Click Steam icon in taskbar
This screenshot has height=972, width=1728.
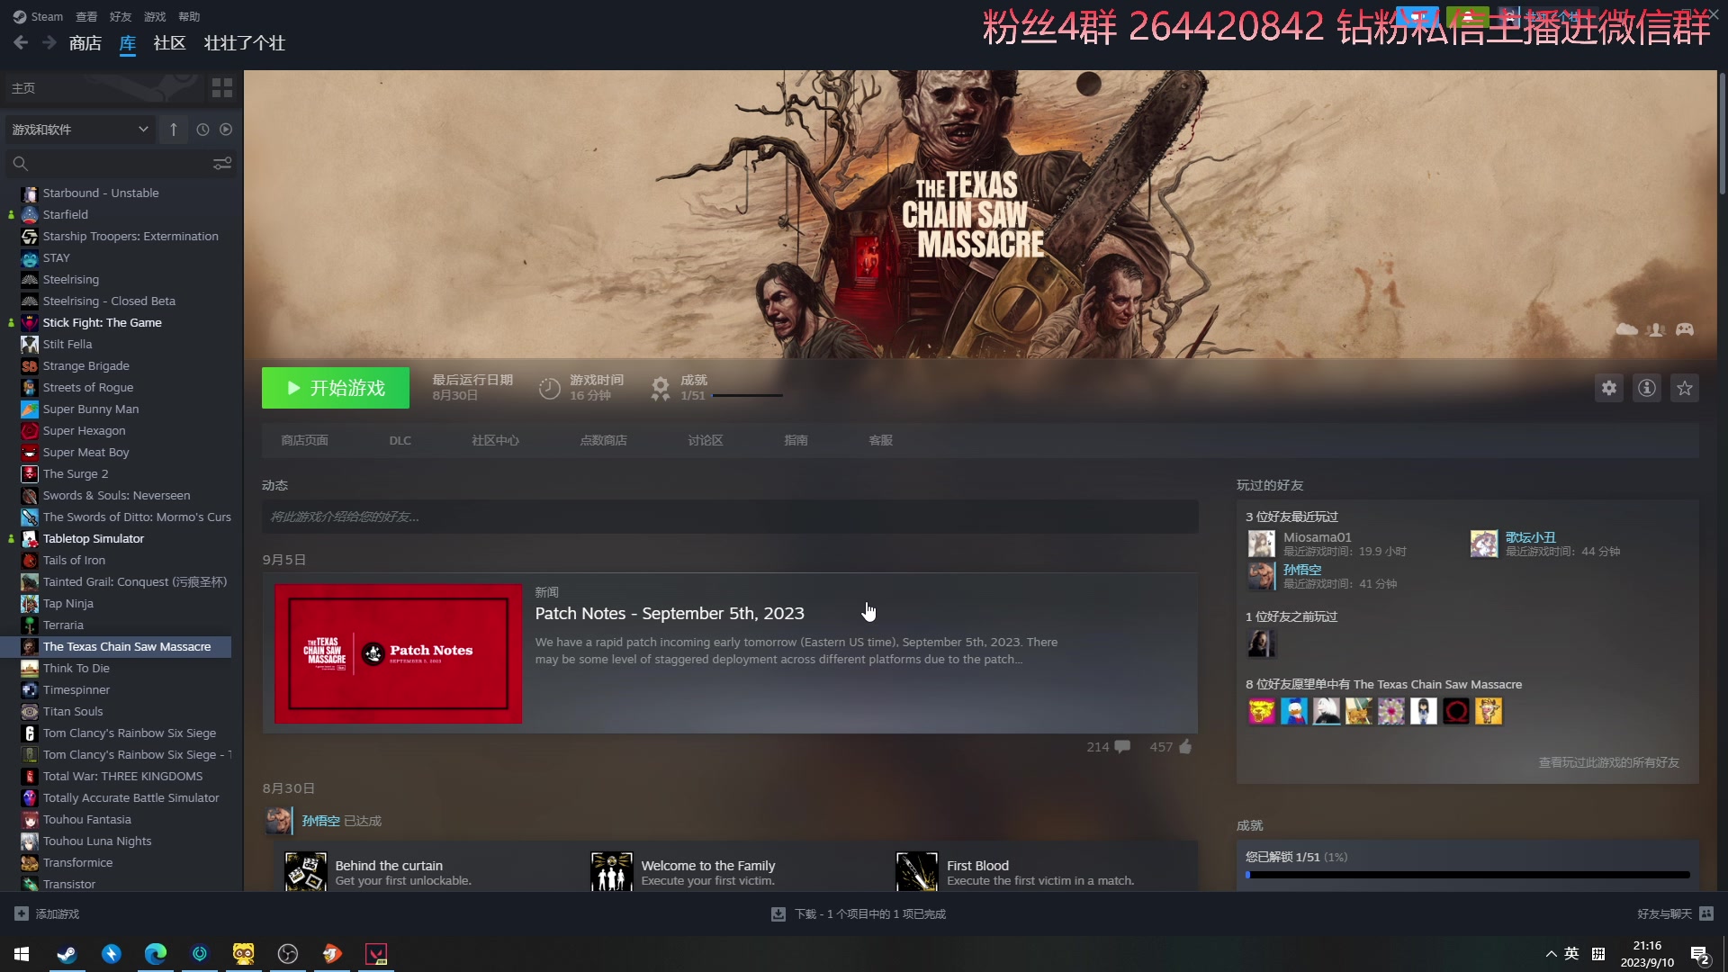(x=67, y=953)
